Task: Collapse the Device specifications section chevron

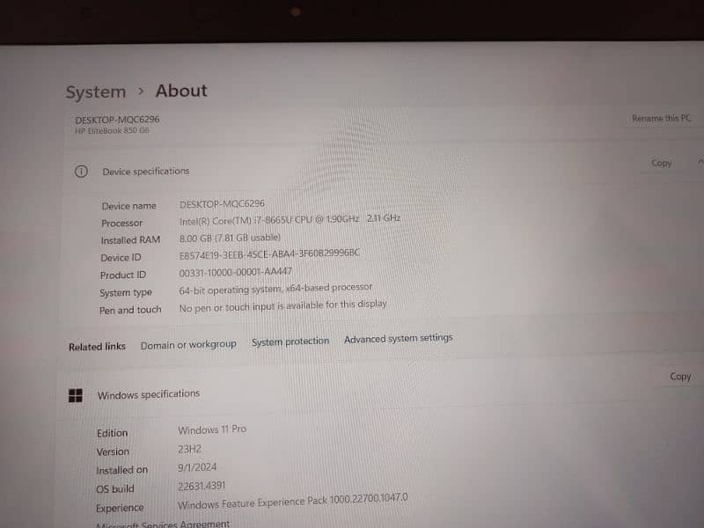Action: (700, 162)
